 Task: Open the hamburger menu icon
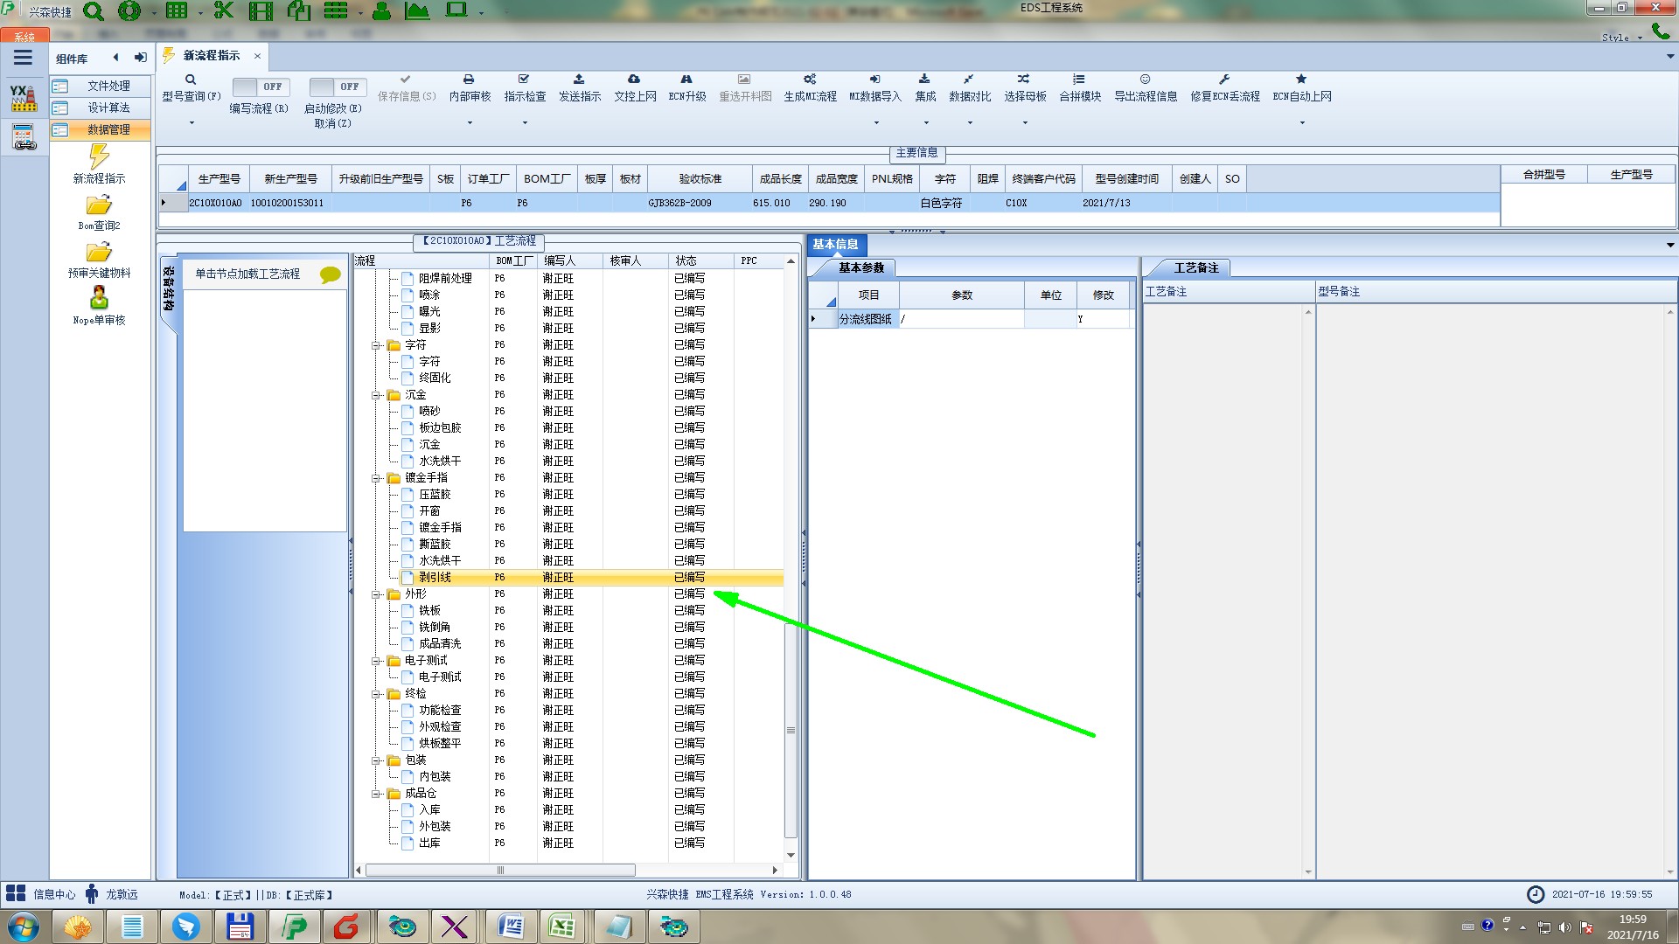point(23,58)
